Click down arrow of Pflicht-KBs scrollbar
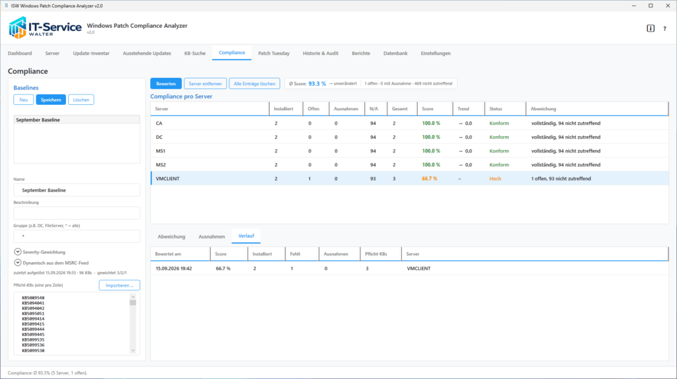This screenshot has width=677, height=379. click(133, 351)
